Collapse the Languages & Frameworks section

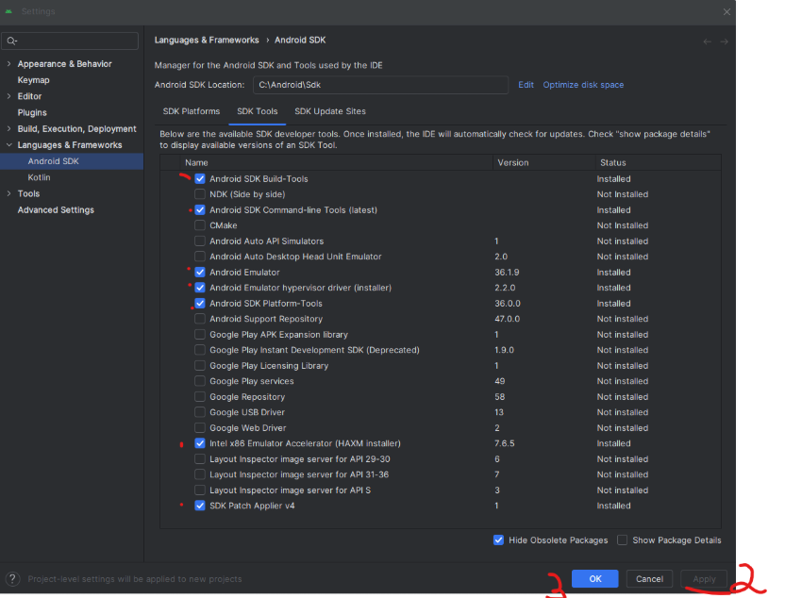8,144
